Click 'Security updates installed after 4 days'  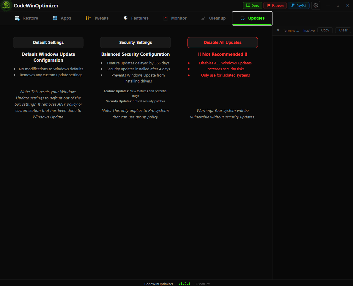pos(138,69)
